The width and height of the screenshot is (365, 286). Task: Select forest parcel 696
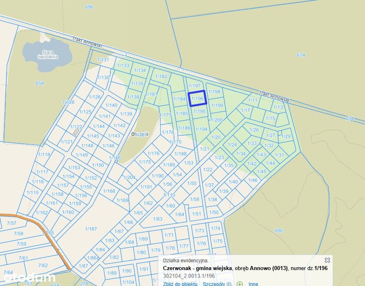89,7
